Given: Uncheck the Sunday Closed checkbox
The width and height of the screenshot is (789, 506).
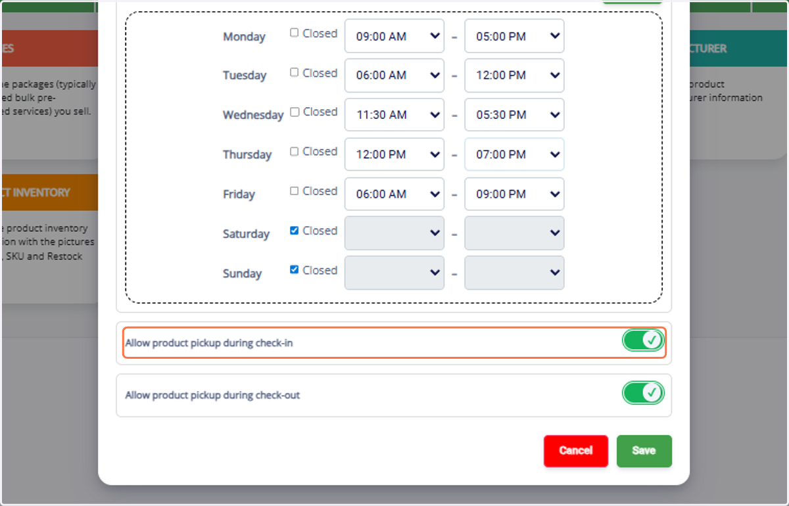Looking at the screenshot, I should (x=295, y=269).
